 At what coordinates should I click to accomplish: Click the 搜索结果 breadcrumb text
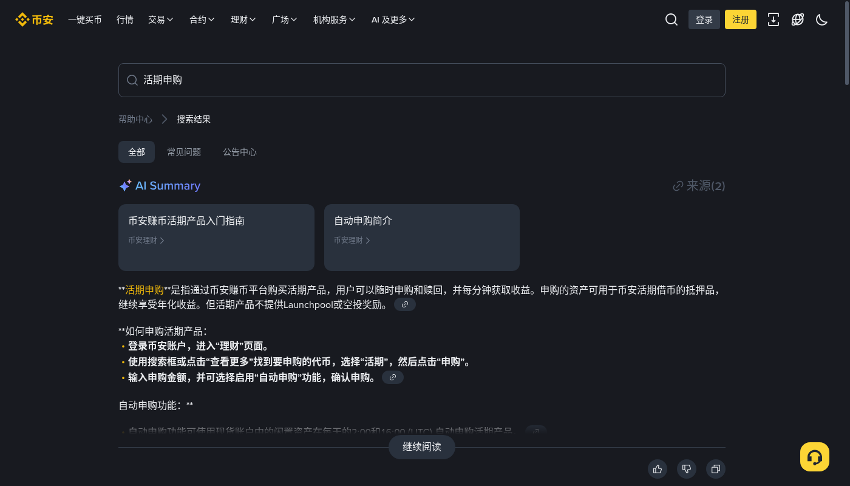click(x=194, y=119)
